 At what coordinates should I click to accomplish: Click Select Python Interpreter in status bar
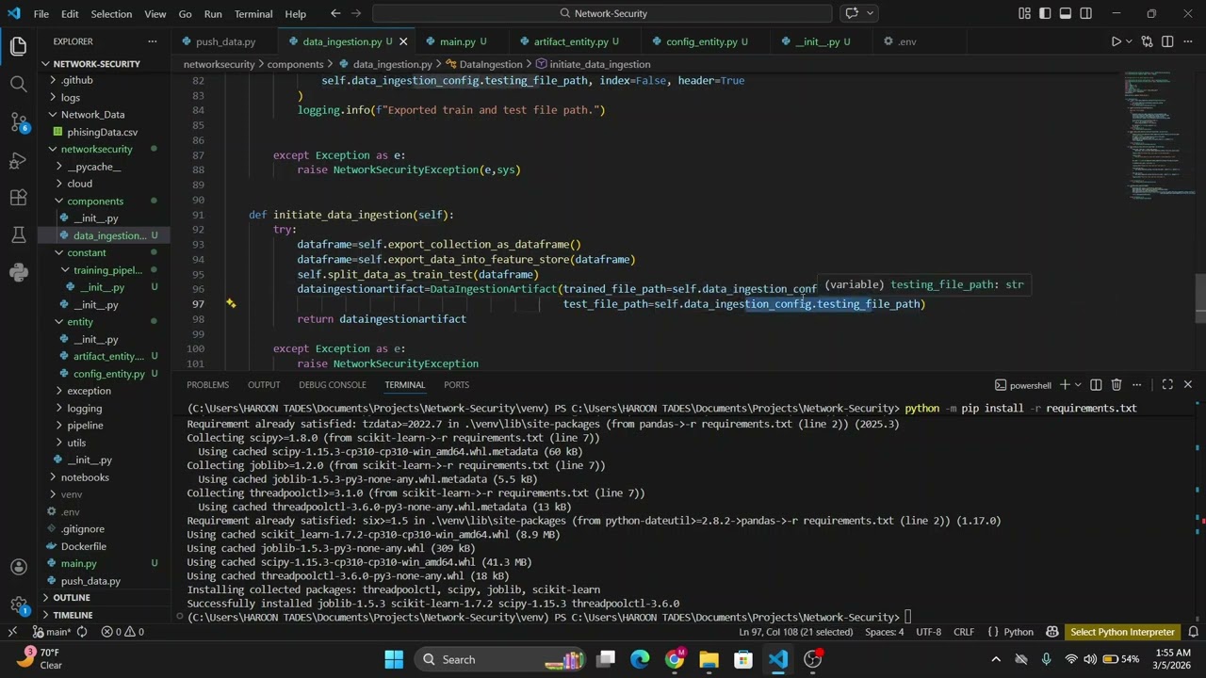[1122, 632]
